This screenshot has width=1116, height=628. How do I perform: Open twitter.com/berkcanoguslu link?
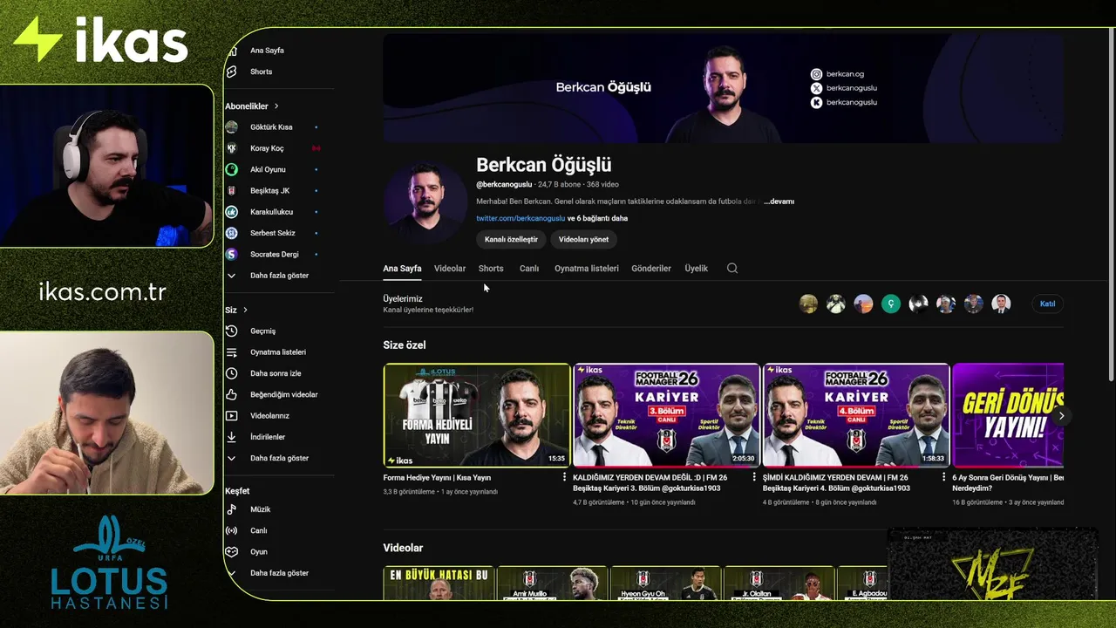click(521, 218)
